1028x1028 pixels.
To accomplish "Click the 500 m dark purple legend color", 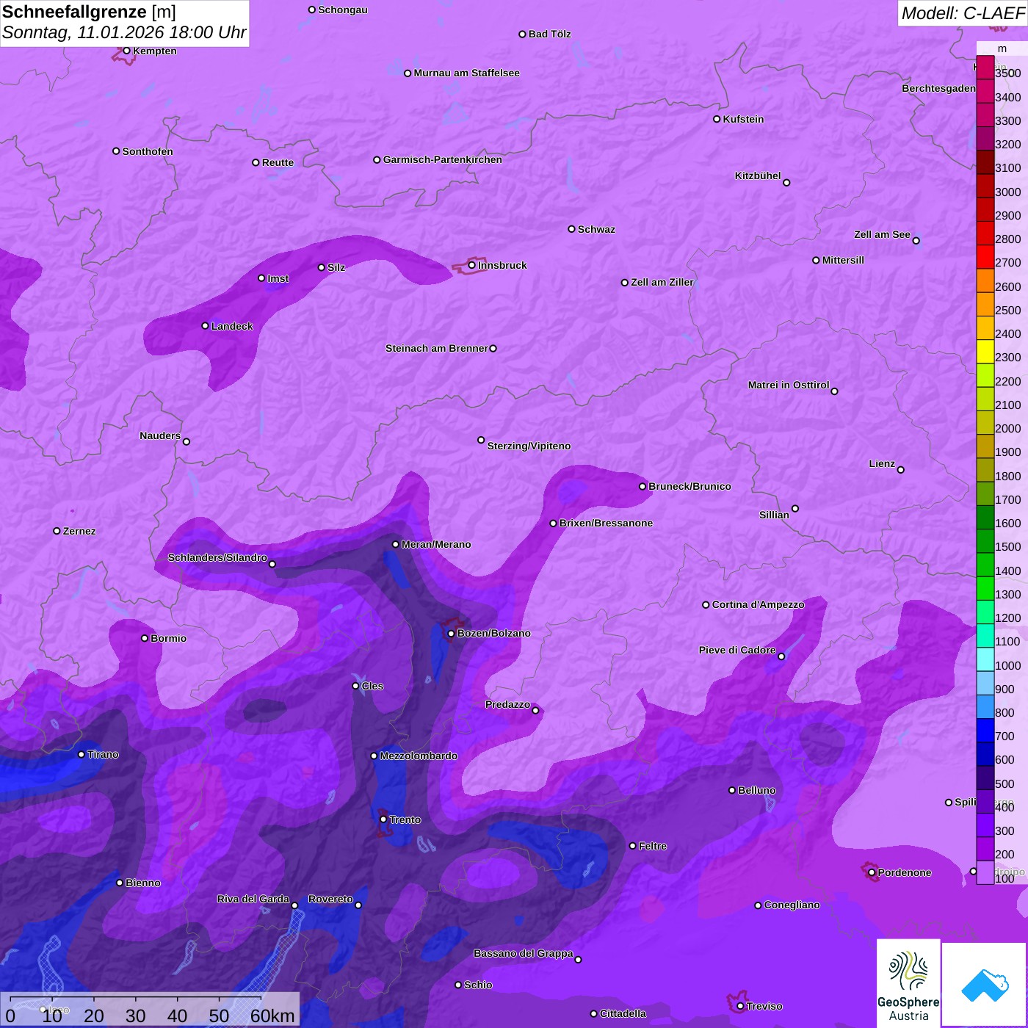I will pos(985,778).
